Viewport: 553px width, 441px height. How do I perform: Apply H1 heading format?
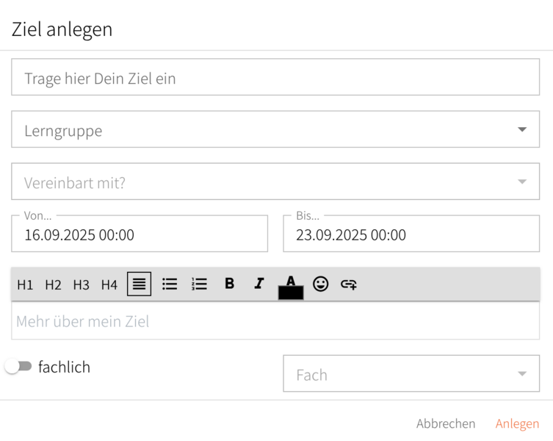[x=25, y=284]
